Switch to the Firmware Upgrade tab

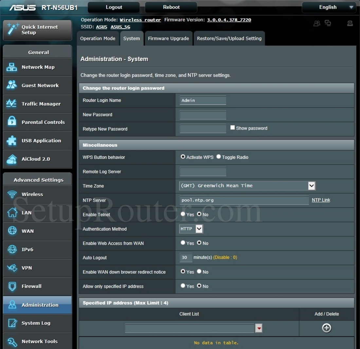pos(168,38)
